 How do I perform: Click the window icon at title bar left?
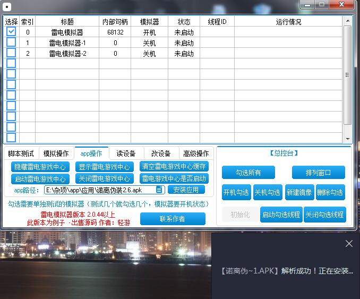coord(7,7)
